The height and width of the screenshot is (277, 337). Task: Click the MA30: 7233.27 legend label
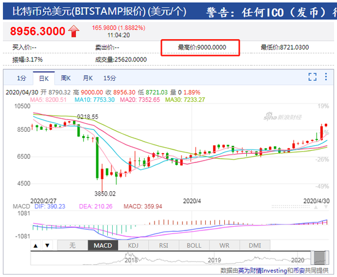(x=185, y=100)
